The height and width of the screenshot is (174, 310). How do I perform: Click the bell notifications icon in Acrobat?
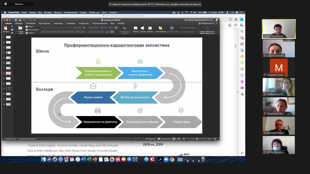pos(236,19)
